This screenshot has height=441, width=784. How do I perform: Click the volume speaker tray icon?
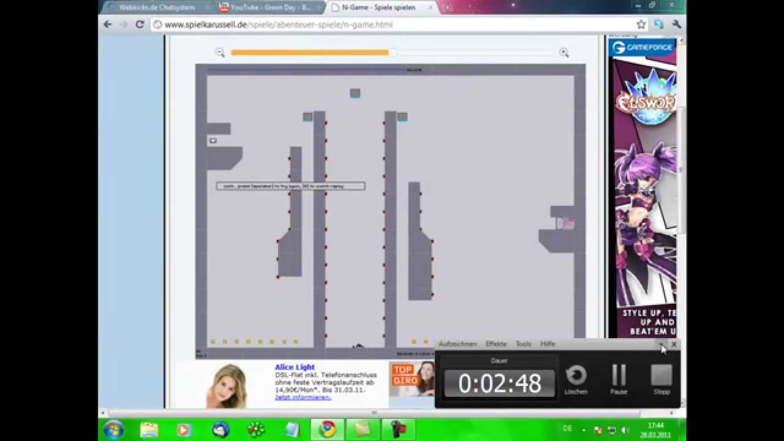pos(624,430)
